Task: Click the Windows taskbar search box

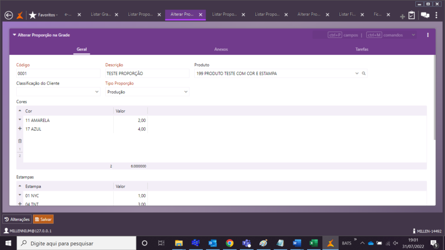Action: click(77, 243)
